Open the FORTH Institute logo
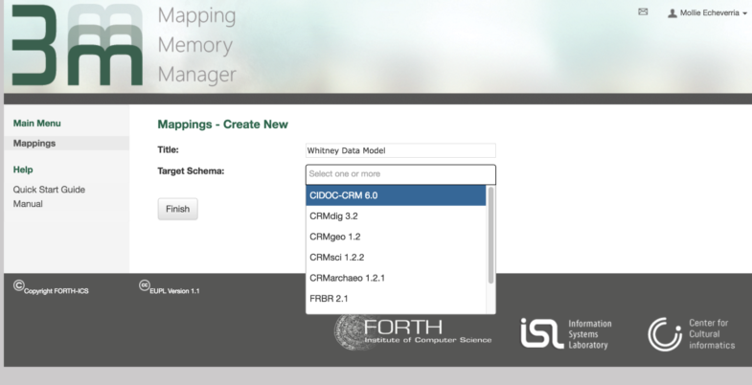This screenshot has width=752, height=385. point(413,331)
